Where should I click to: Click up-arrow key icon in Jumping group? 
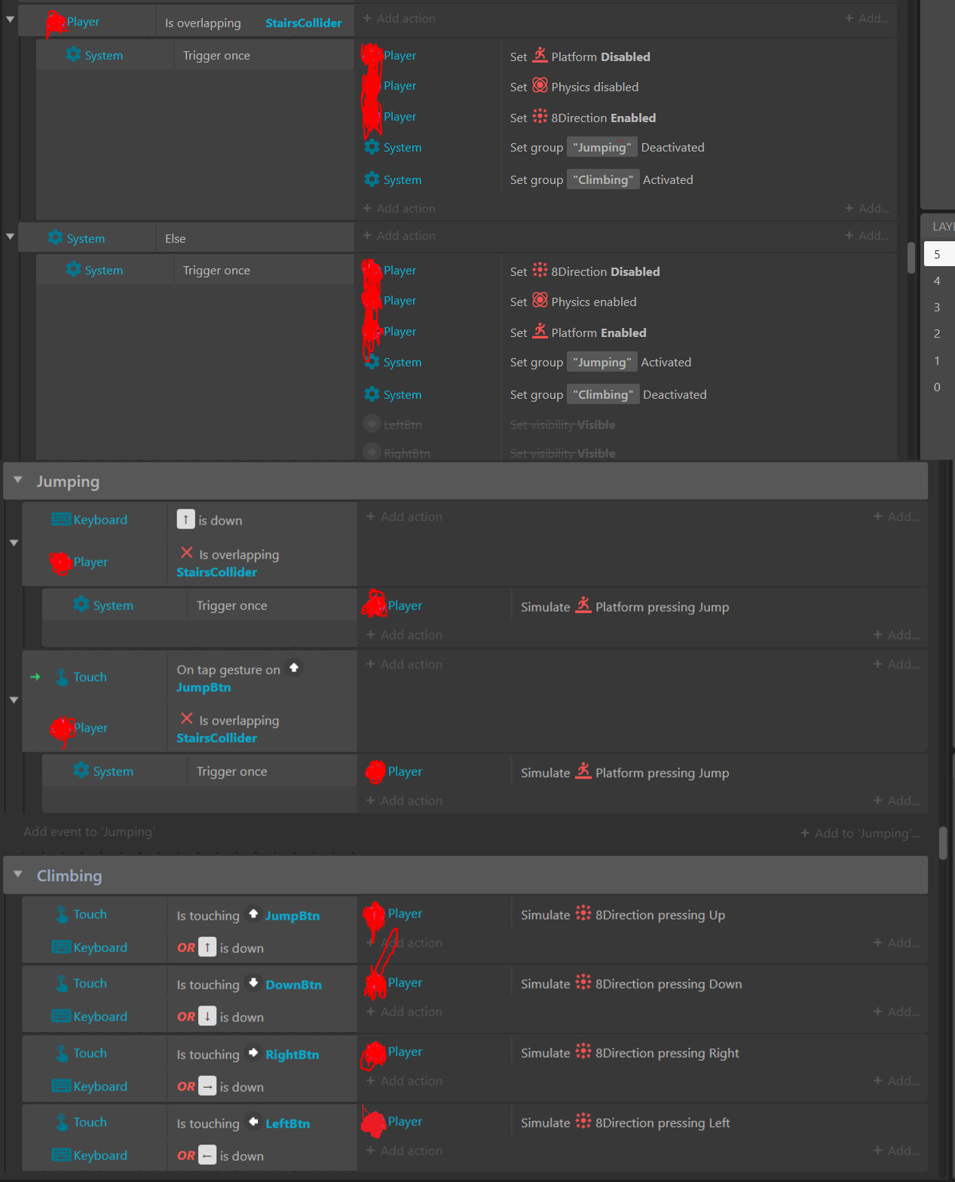pos(185,519)
